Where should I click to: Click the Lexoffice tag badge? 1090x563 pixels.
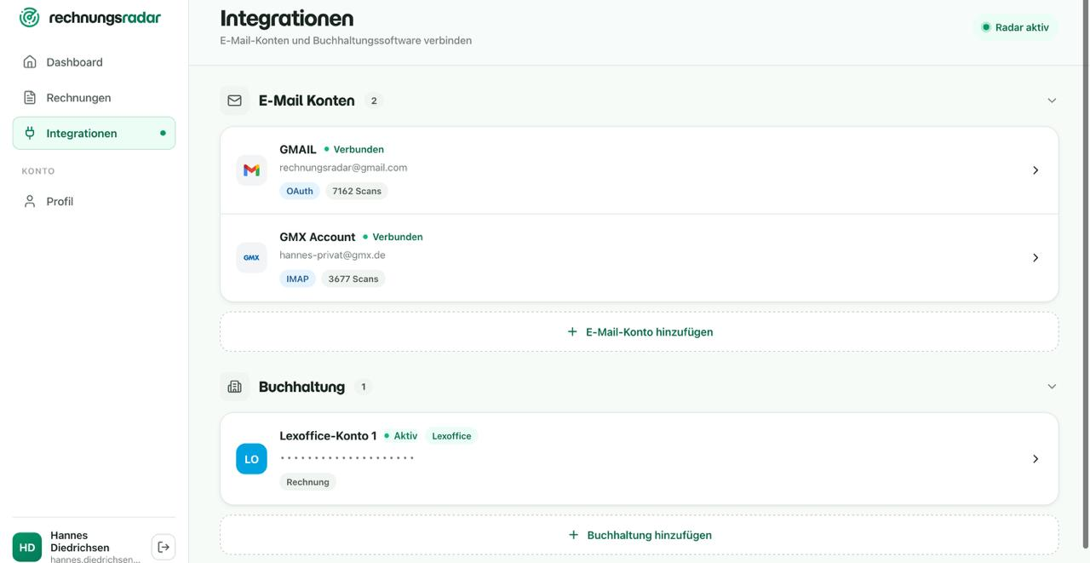451,436
